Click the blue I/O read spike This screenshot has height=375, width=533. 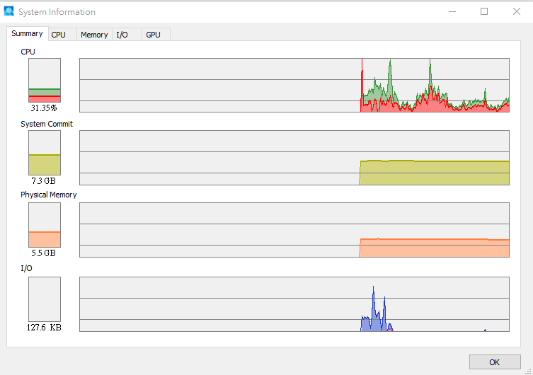point(374,308)
